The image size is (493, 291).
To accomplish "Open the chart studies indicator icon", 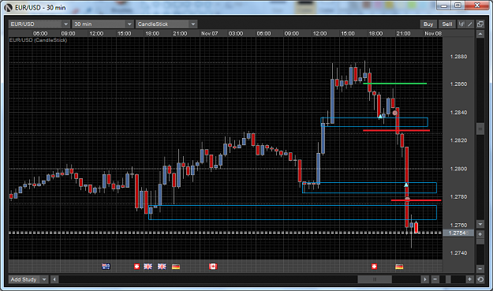I will [461, 24].
